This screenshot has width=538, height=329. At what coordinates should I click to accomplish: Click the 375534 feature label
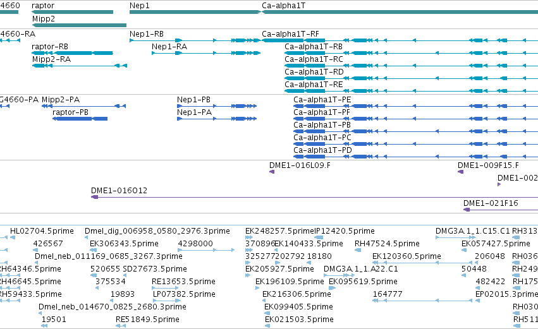(111, 282)
